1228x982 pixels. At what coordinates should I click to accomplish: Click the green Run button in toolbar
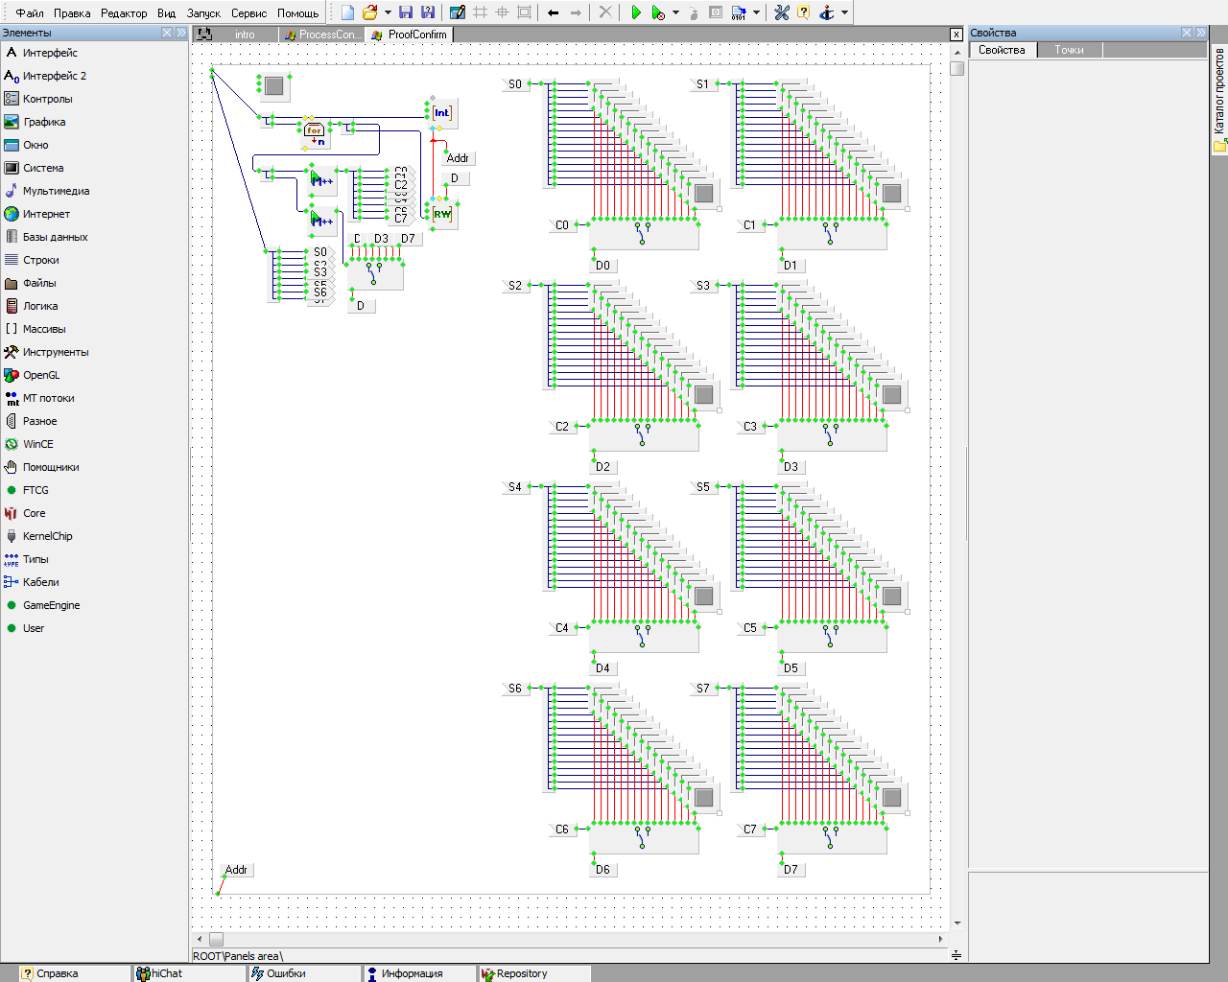635,12
